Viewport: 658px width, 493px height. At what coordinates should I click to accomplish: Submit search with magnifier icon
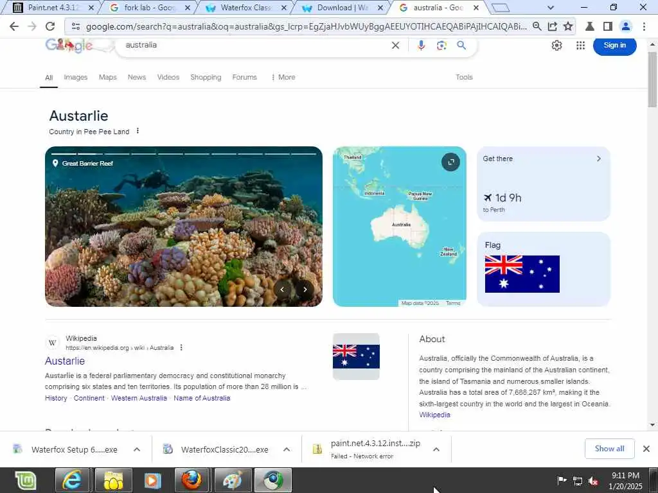point(461,46)
